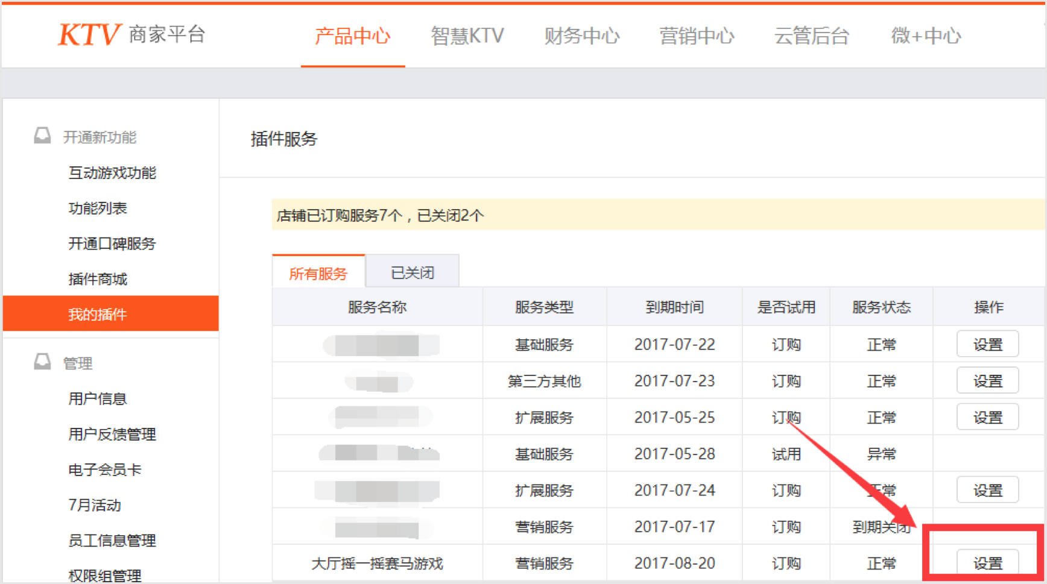Click 设置 for 大厅摇一摇赛马游戏
The height and width of the screenshot is (584, 1047).
click(988, 563)
